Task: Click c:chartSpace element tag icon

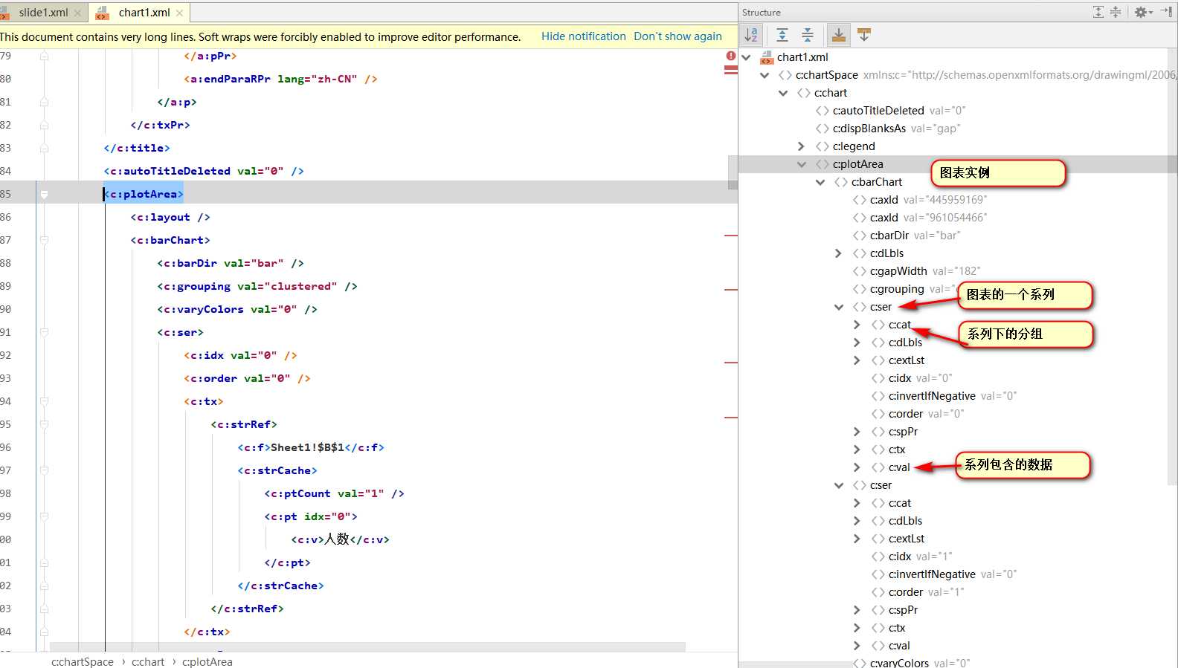Action: click(x=785, y=75)
